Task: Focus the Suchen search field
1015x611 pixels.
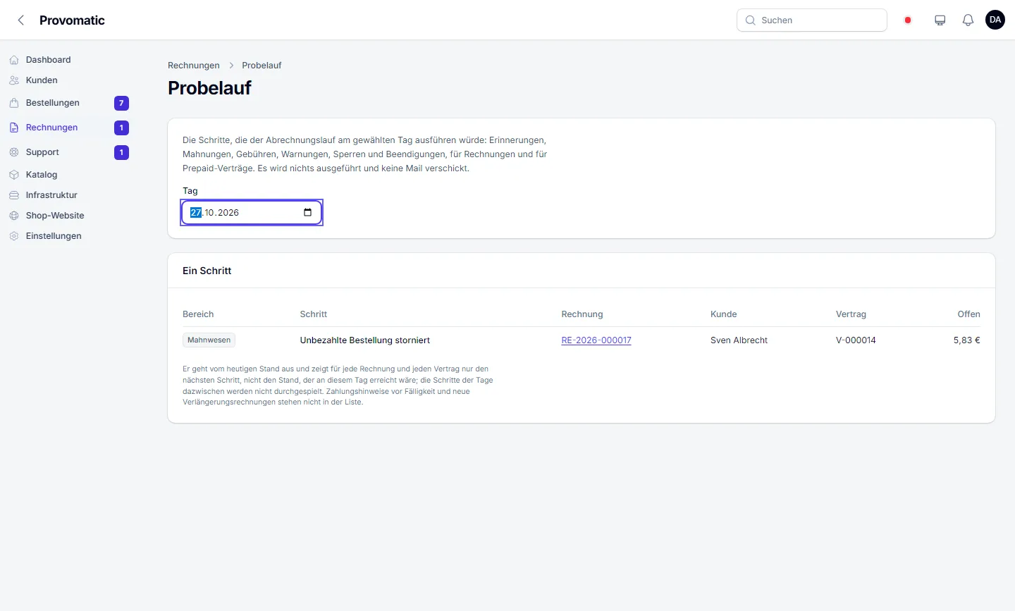Action: coord(812,20)
